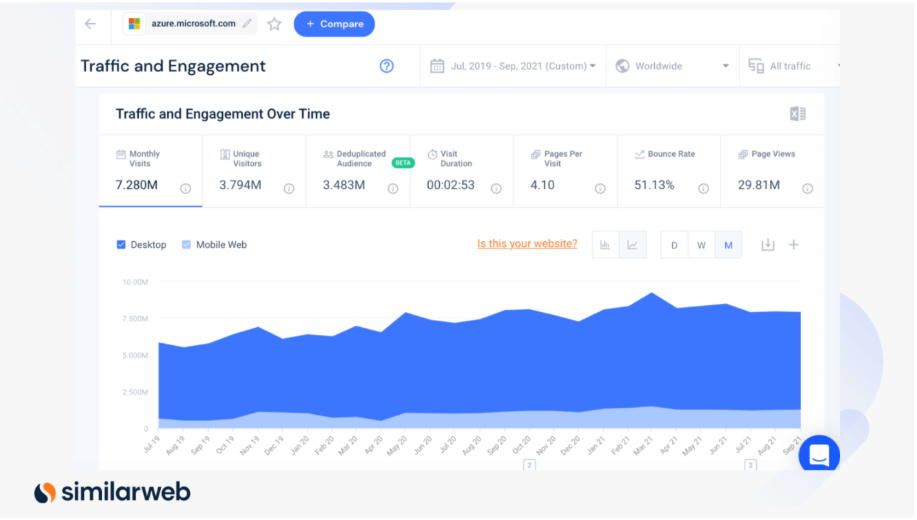Uncheck the Desktop checkbox
The image size is (917, 520).
coord(121,245)
